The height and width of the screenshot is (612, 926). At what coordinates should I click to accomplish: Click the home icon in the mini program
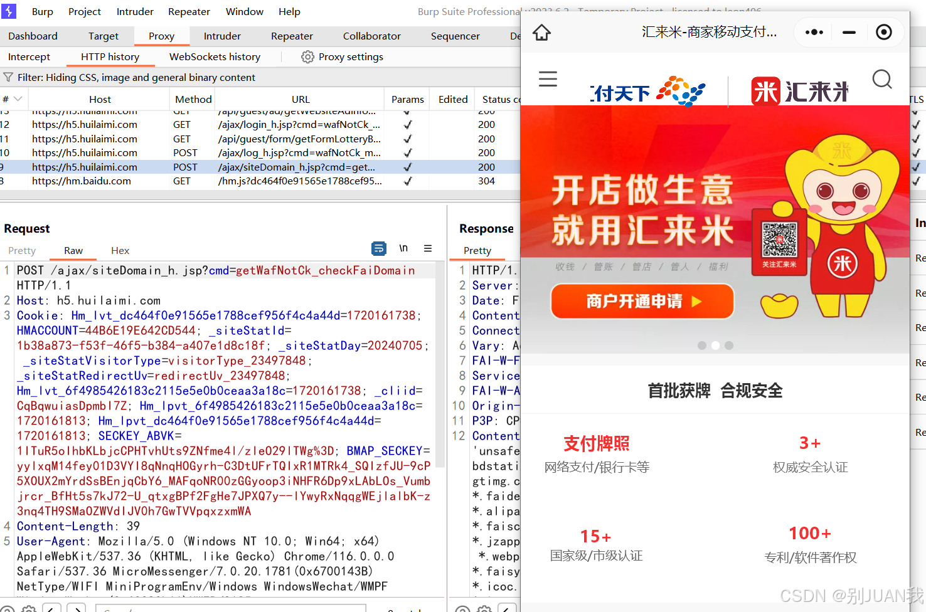point(542,32)
